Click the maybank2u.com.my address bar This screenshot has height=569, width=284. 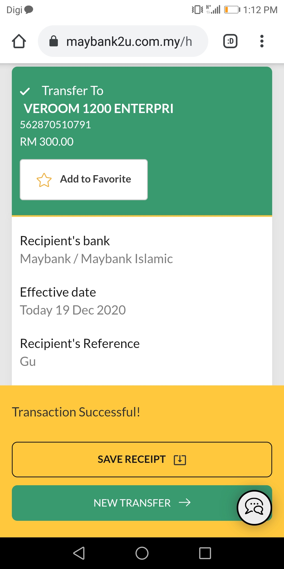123,41
